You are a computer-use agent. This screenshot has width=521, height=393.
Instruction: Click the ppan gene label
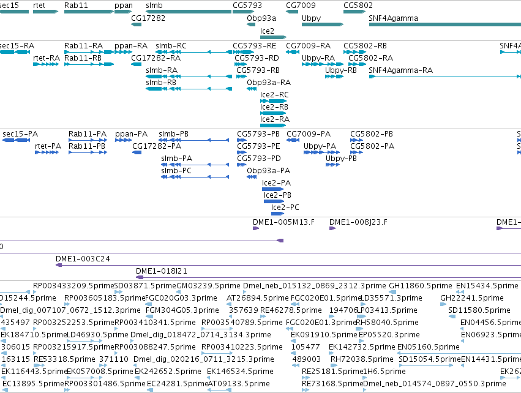tap(124, 6)
